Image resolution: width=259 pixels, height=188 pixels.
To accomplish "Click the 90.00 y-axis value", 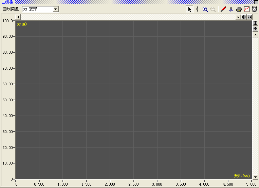I will (x=7, y=36).
